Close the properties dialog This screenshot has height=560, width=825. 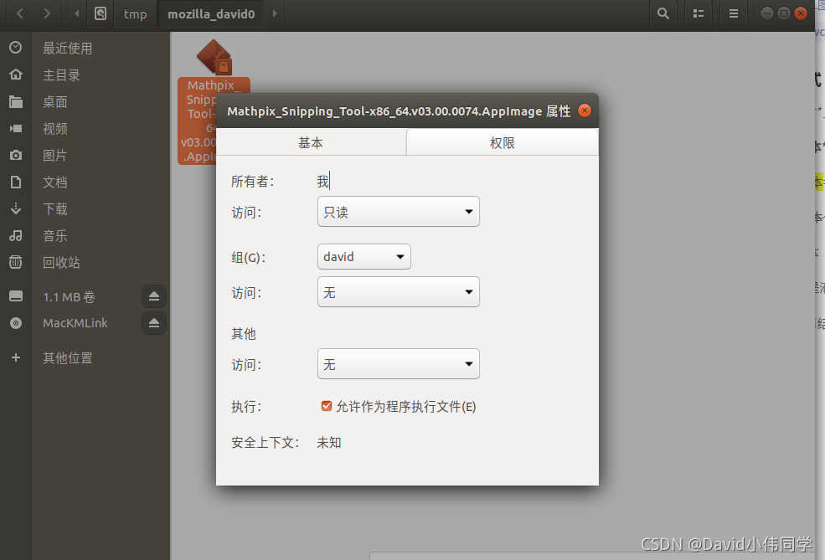tap(585, 110)
